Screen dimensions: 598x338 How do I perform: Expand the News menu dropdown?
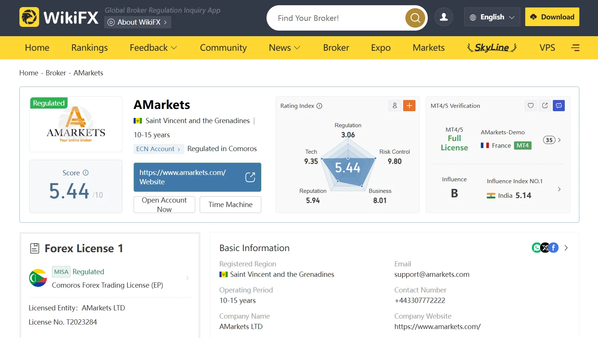(x=284, y=48)
